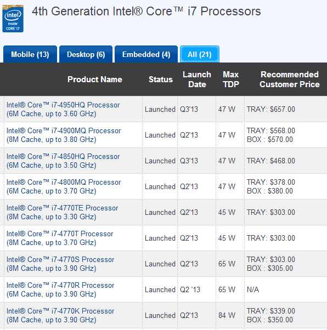The width and height of the screenshot is (327, 330).
Task: Open the i7-4770T Processor link
Action: coord(60,238)
